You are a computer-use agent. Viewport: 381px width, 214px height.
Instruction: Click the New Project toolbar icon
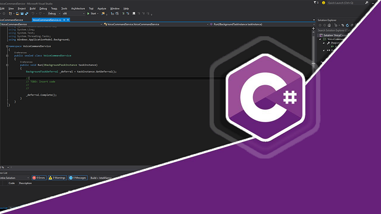click(x=11, y=14)
